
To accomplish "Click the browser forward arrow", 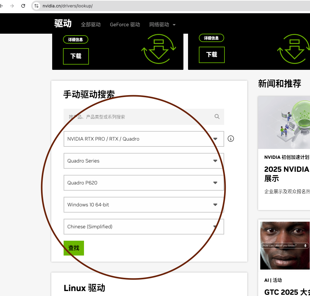I will [12, 6].
